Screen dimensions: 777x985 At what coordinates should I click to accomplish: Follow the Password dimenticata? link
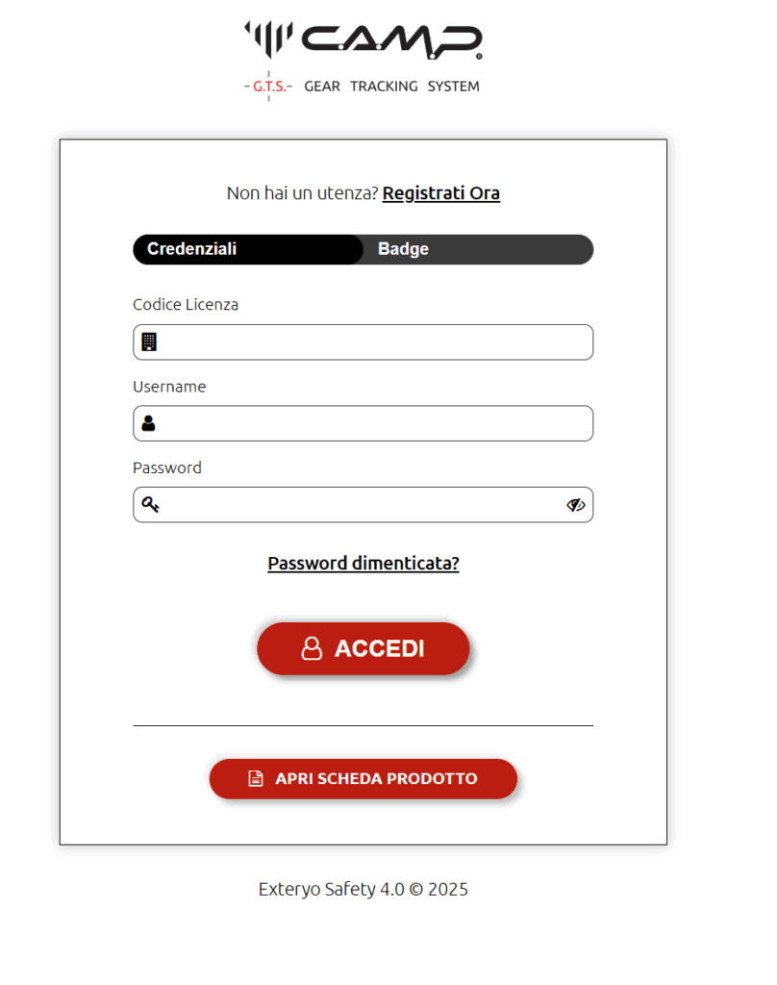pos(363,563)
